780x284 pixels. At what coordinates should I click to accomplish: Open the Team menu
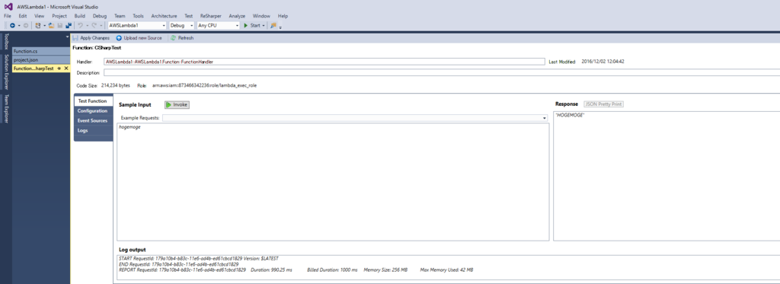click(120, 16)
